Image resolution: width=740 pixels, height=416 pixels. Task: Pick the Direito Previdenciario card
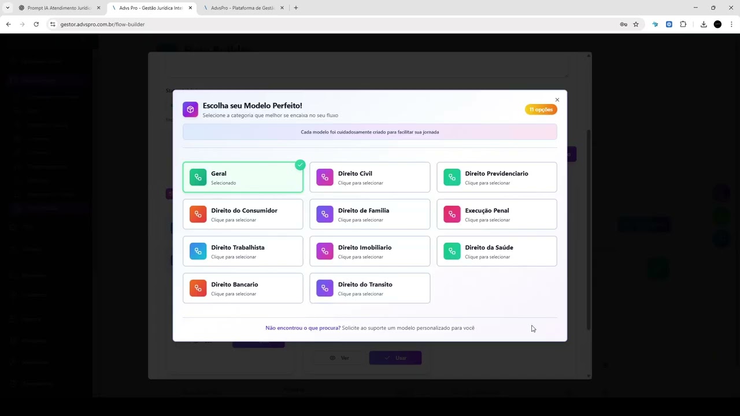point(497,177)
